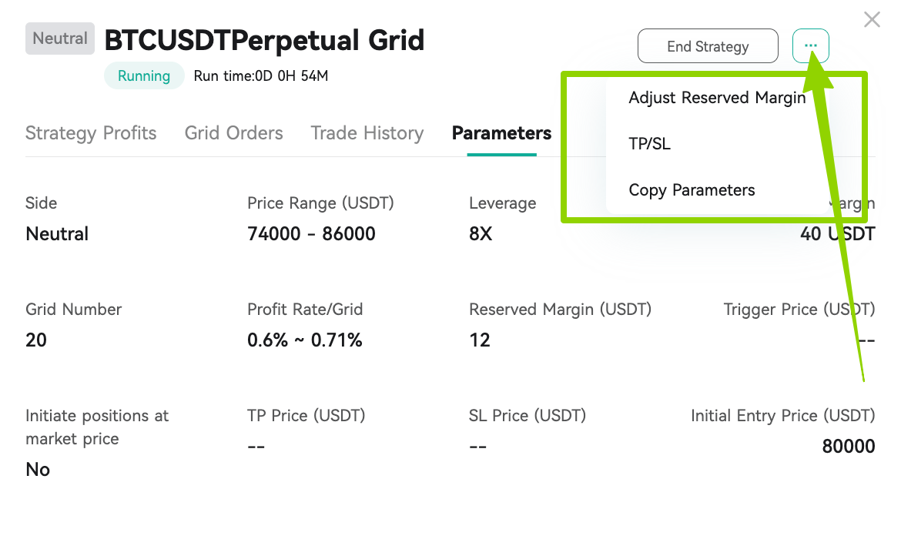Click the price range value 74000 - 86000

(x=311, y=234)
